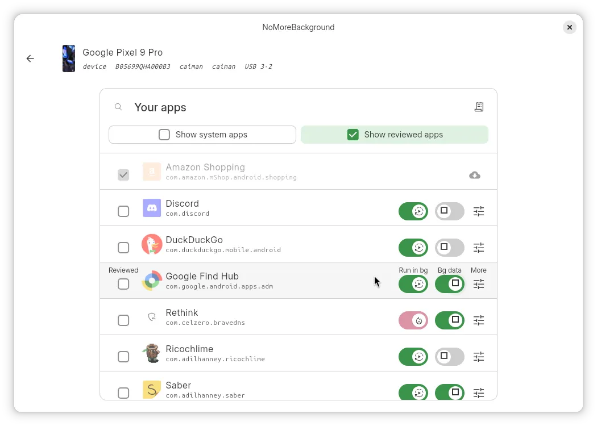Click package com.adilhanney.saber
The image size is (597, 426).
[x=205, y=395]
